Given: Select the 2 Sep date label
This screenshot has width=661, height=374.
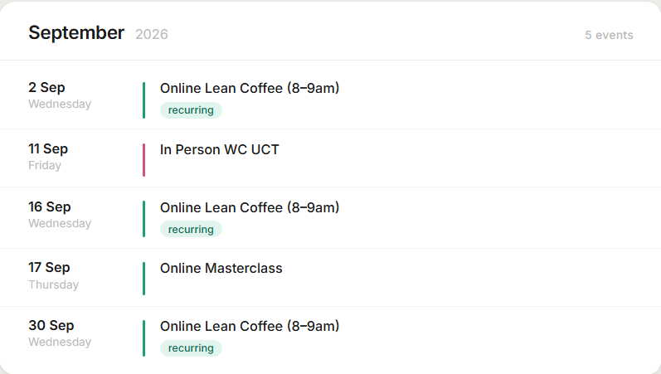Looking at the screenshot, I should [x=46, y=87].
